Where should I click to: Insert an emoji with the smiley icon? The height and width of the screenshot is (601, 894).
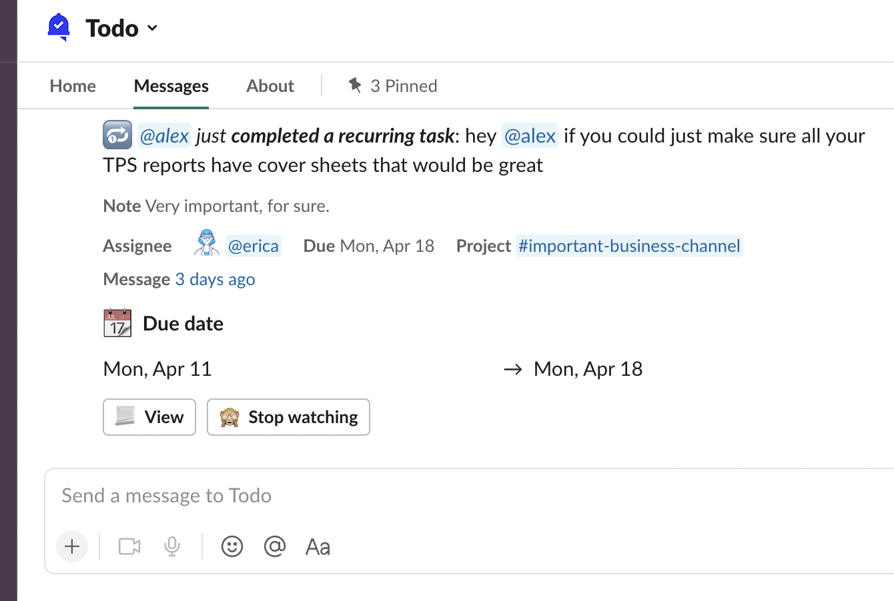point(232,547)
